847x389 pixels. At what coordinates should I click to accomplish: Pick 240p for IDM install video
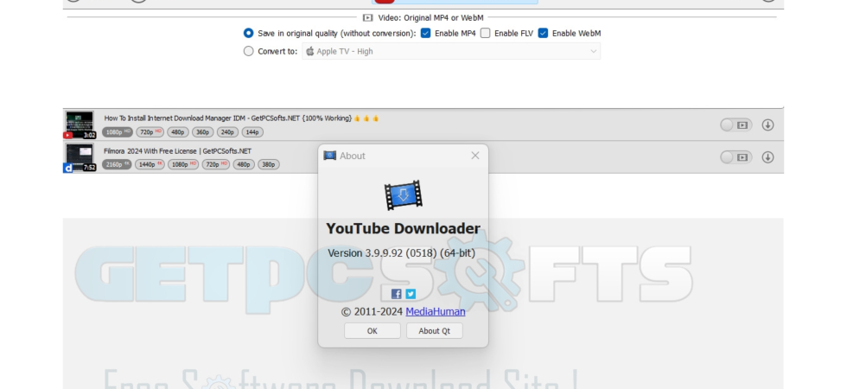coord(227,131)
